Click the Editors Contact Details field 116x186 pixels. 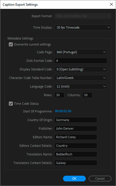[x=76, y=146]
